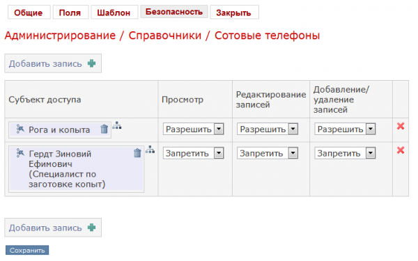Open org structure icon for Рога и копыта row
Image resolution: width=418 pixels, height=261 pixels.
point(117,125)
